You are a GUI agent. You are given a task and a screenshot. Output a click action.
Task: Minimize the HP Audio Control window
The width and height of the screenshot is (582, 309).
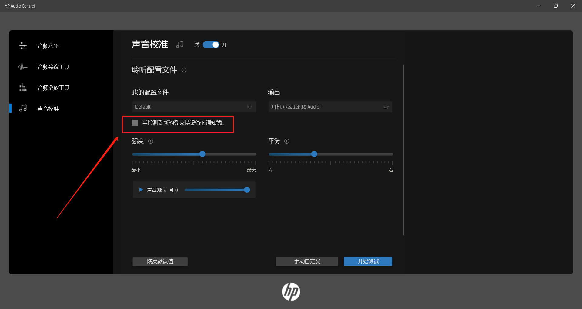click(x=539, y=6)
